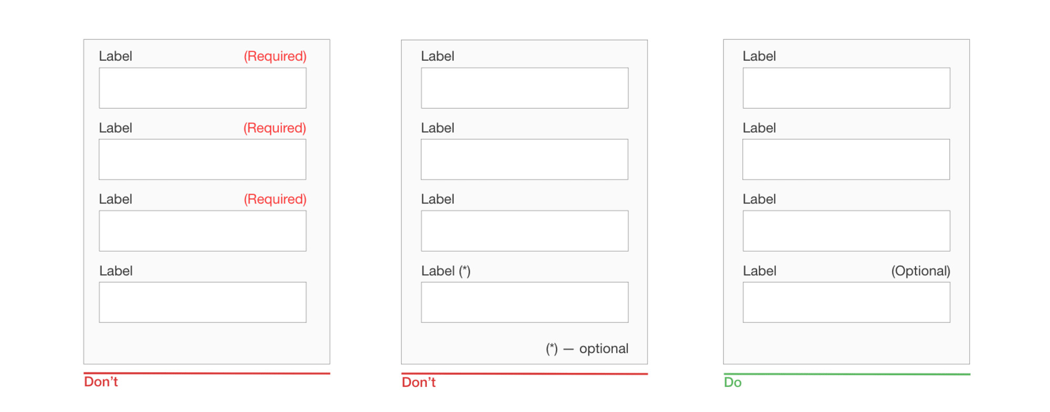The height and width of the screenshot is (412, 1050).
Task: Click the "(*) — optional" footnote
Action: tap(587, 349)
